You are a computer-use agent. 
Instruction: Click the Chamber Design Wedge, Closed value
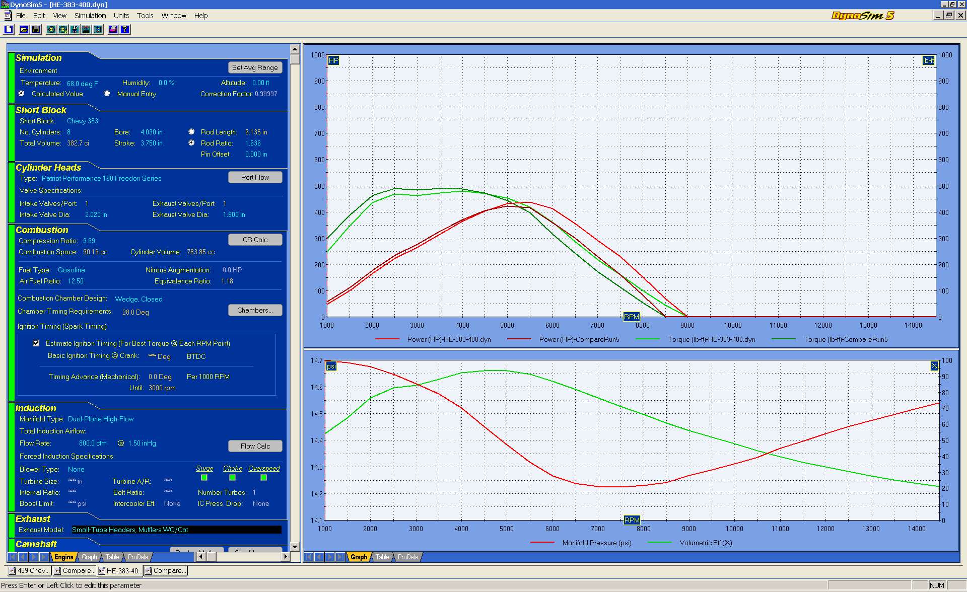tap(139, 299)
